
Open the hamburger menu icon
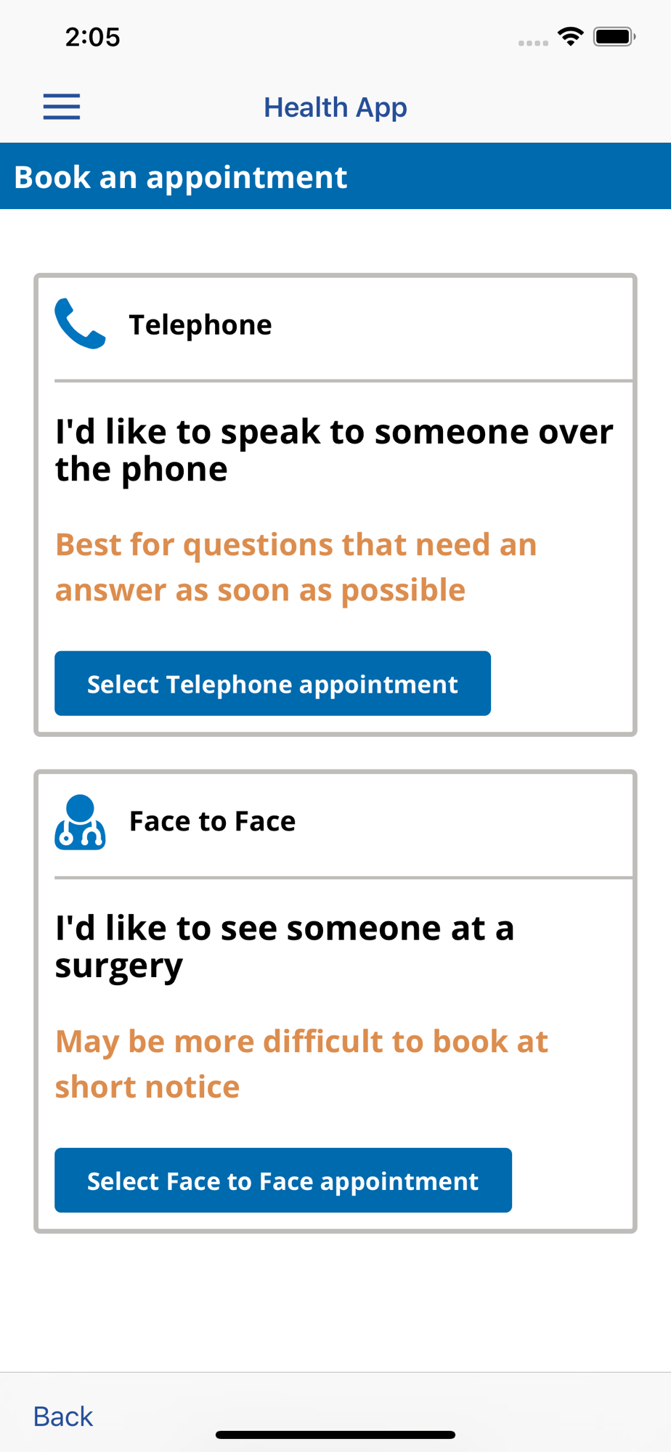pyautogui.click(x=62, y=107)
